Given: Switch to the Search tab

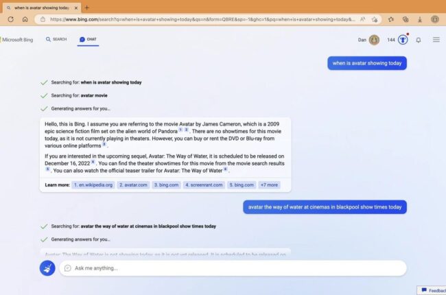Looking at the screenshot, I should pos(56,40).
